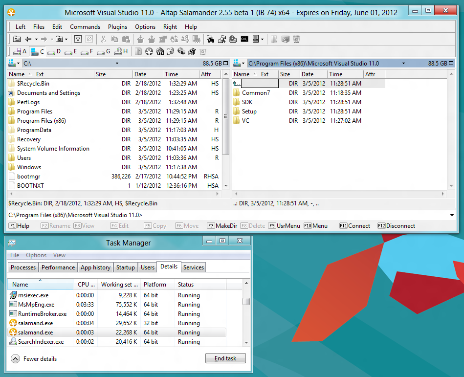The width and height of the screenshot is (464, 377).
Task: Switch to the Performance tab
Action: pyautogui.click(x=58, y=267)
